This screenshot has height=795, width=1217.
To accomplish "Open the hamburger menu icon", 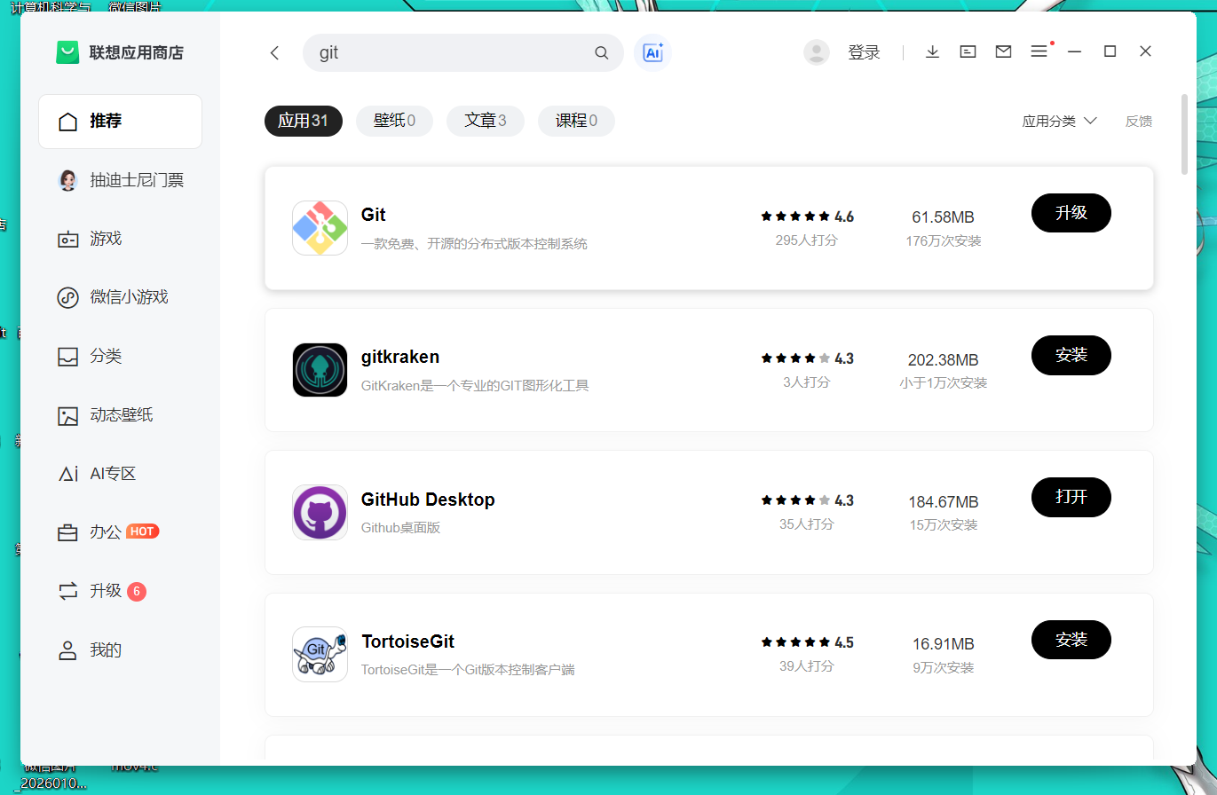I will [x=1039, y=52].
